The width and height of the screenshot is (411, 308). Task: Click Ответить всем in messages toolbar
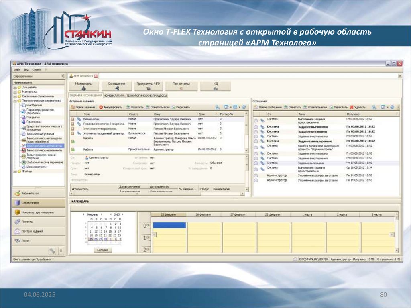tap(315, 107)
